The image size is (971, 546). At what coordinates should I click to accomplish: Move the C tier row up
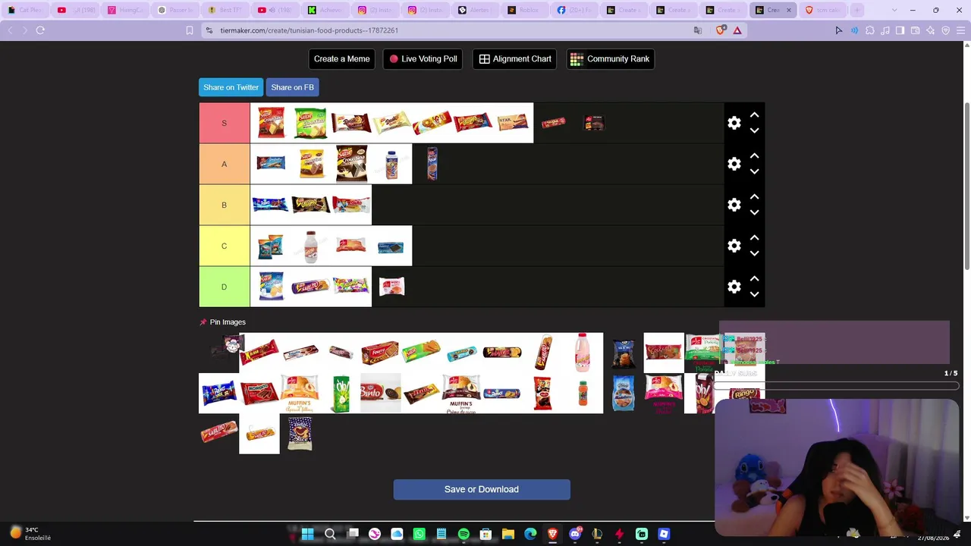(754, 237)
